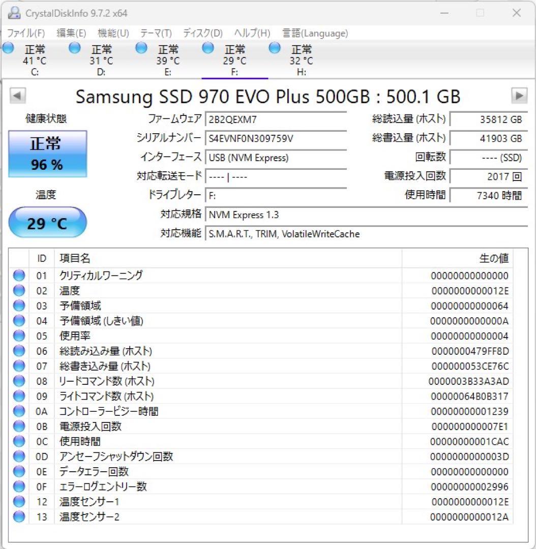Click status orb of ライトコマンド数 row
The height and width of the screenshot is (549, 536).
coord(19,395)
